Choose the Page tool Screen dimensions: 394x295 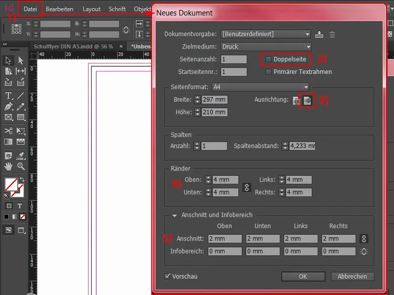[x=8, y=71]
